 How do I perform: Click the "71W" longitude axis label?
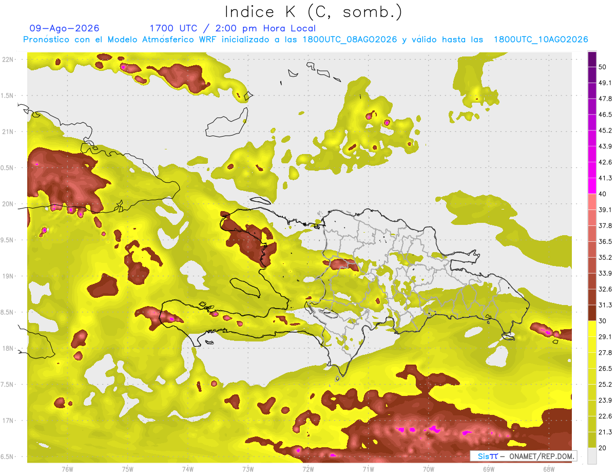coord(368,469)
